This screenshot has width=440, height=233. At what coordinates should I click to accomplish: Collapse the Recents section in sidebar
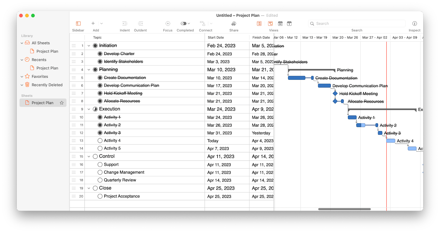(22, 60)
